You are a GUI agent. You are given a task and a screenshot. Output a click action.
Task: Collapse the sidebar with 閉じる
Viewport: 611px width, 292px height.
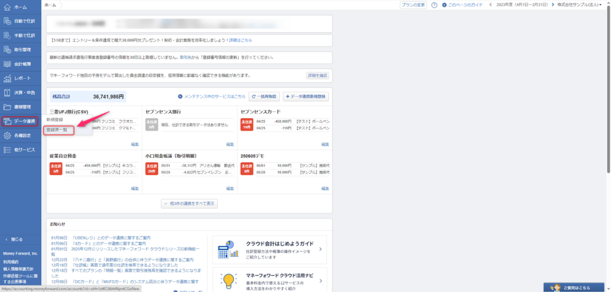(13, 239)
